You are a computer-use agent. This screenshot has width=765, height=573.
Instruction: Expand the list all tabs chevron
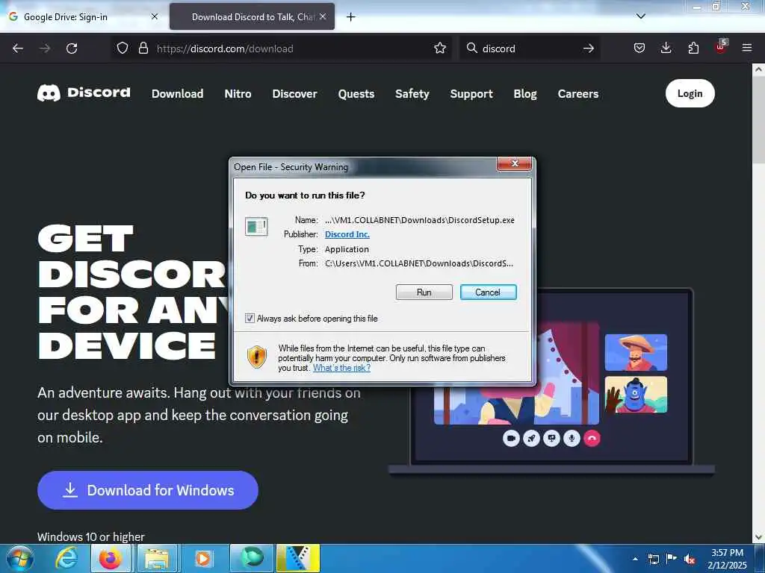click(641, 16)
